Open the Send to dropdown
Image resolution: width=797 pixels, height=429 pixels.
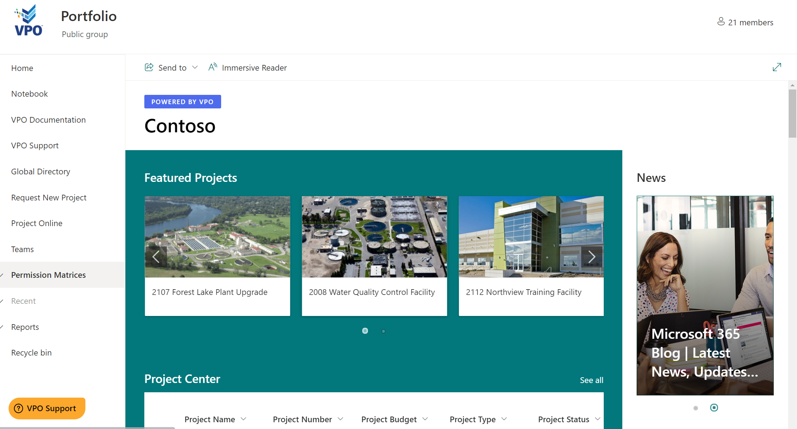(195, 67)
